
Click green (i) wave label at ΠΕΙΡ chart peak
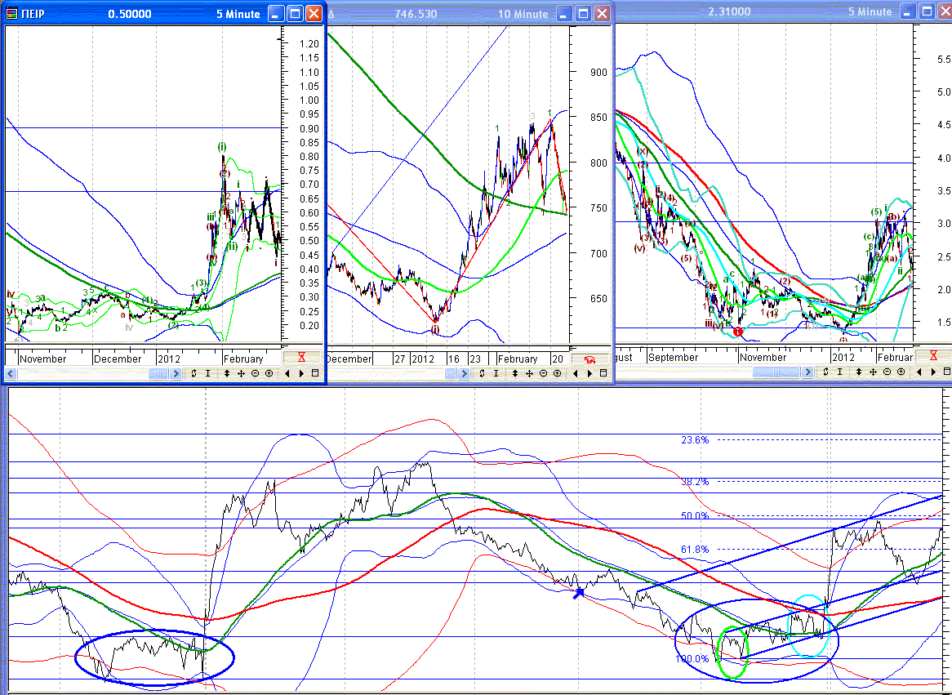(x=222, y=146)
